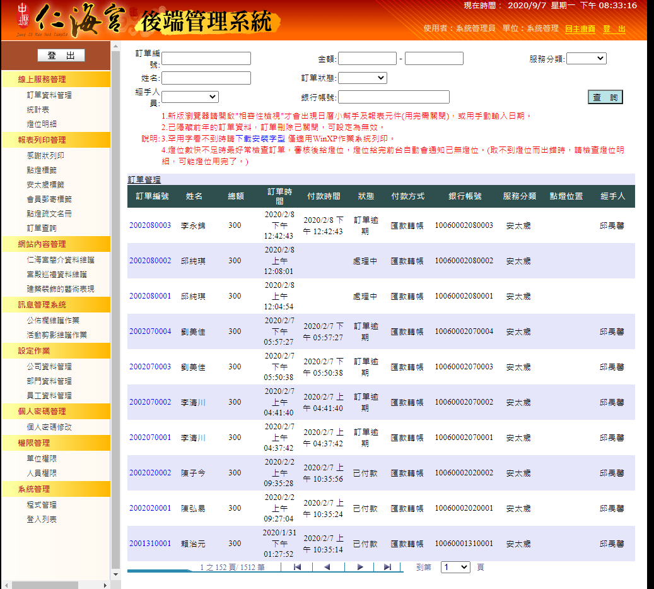The width and height of the screenshot is (654, 589).
Task: Focus the minimum 金額 input field
Action: tap(367, 59)
